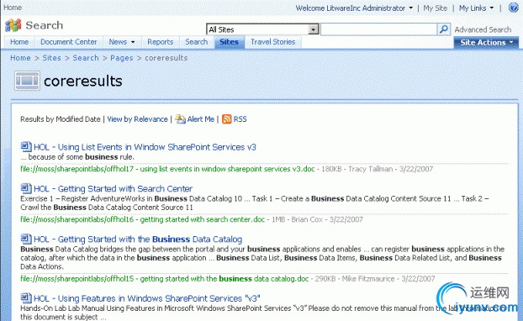Select the Travel Stories tab

point(272,42)
